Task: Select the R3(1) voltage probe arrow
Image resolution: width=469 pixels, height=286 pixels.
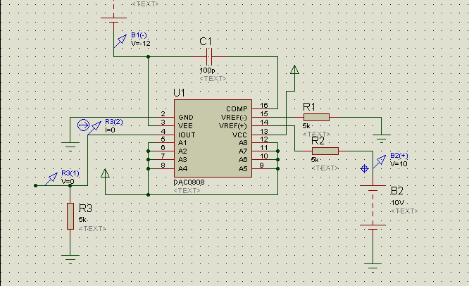Action: 51,179
